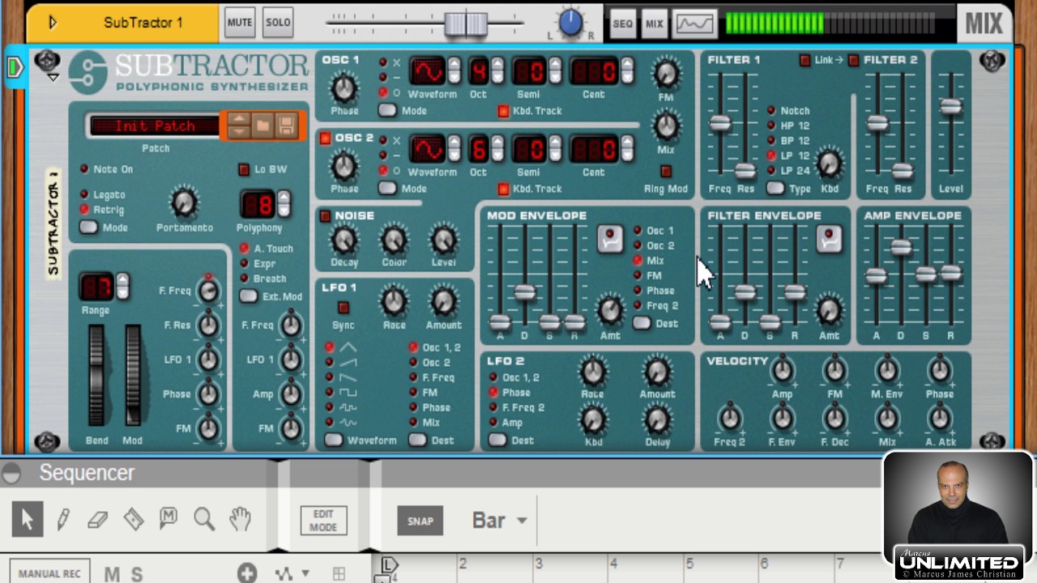Open the Bar snap value dropdown
Screen dimensions: 1037x583
521,521
